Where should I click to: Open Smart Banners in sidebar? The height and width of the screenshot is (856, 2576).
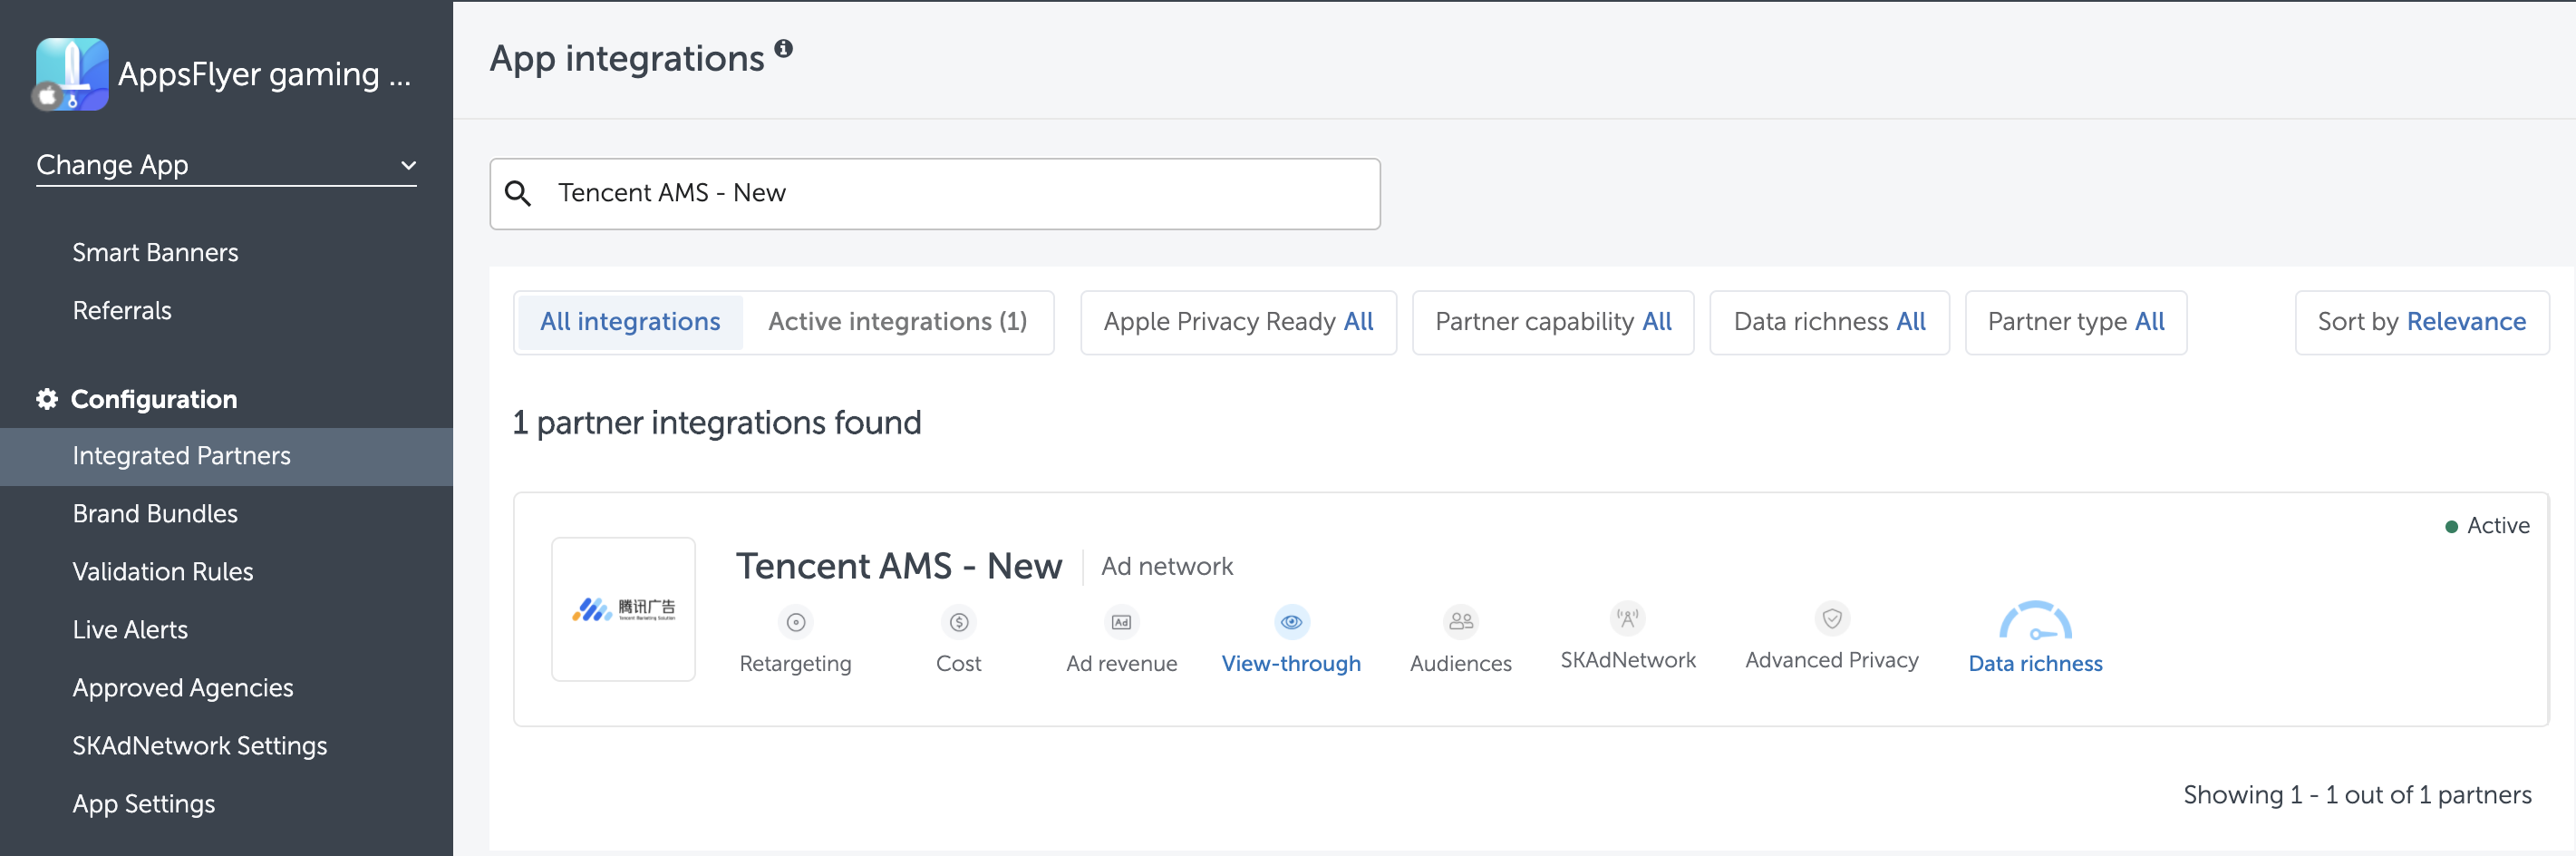click(x=156, y=253)
